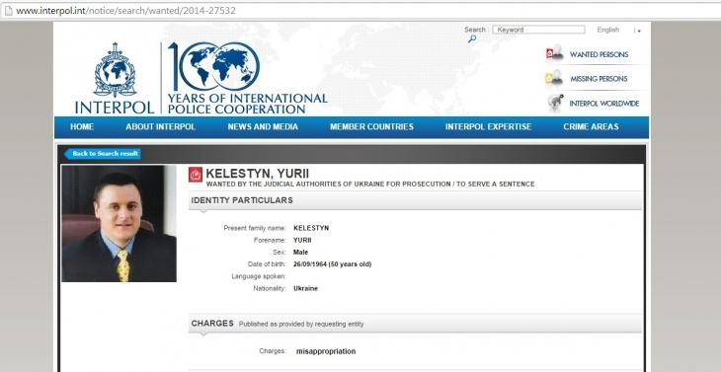
Task: Open the Member Countries menu item
Action: (x=371, y=126)
